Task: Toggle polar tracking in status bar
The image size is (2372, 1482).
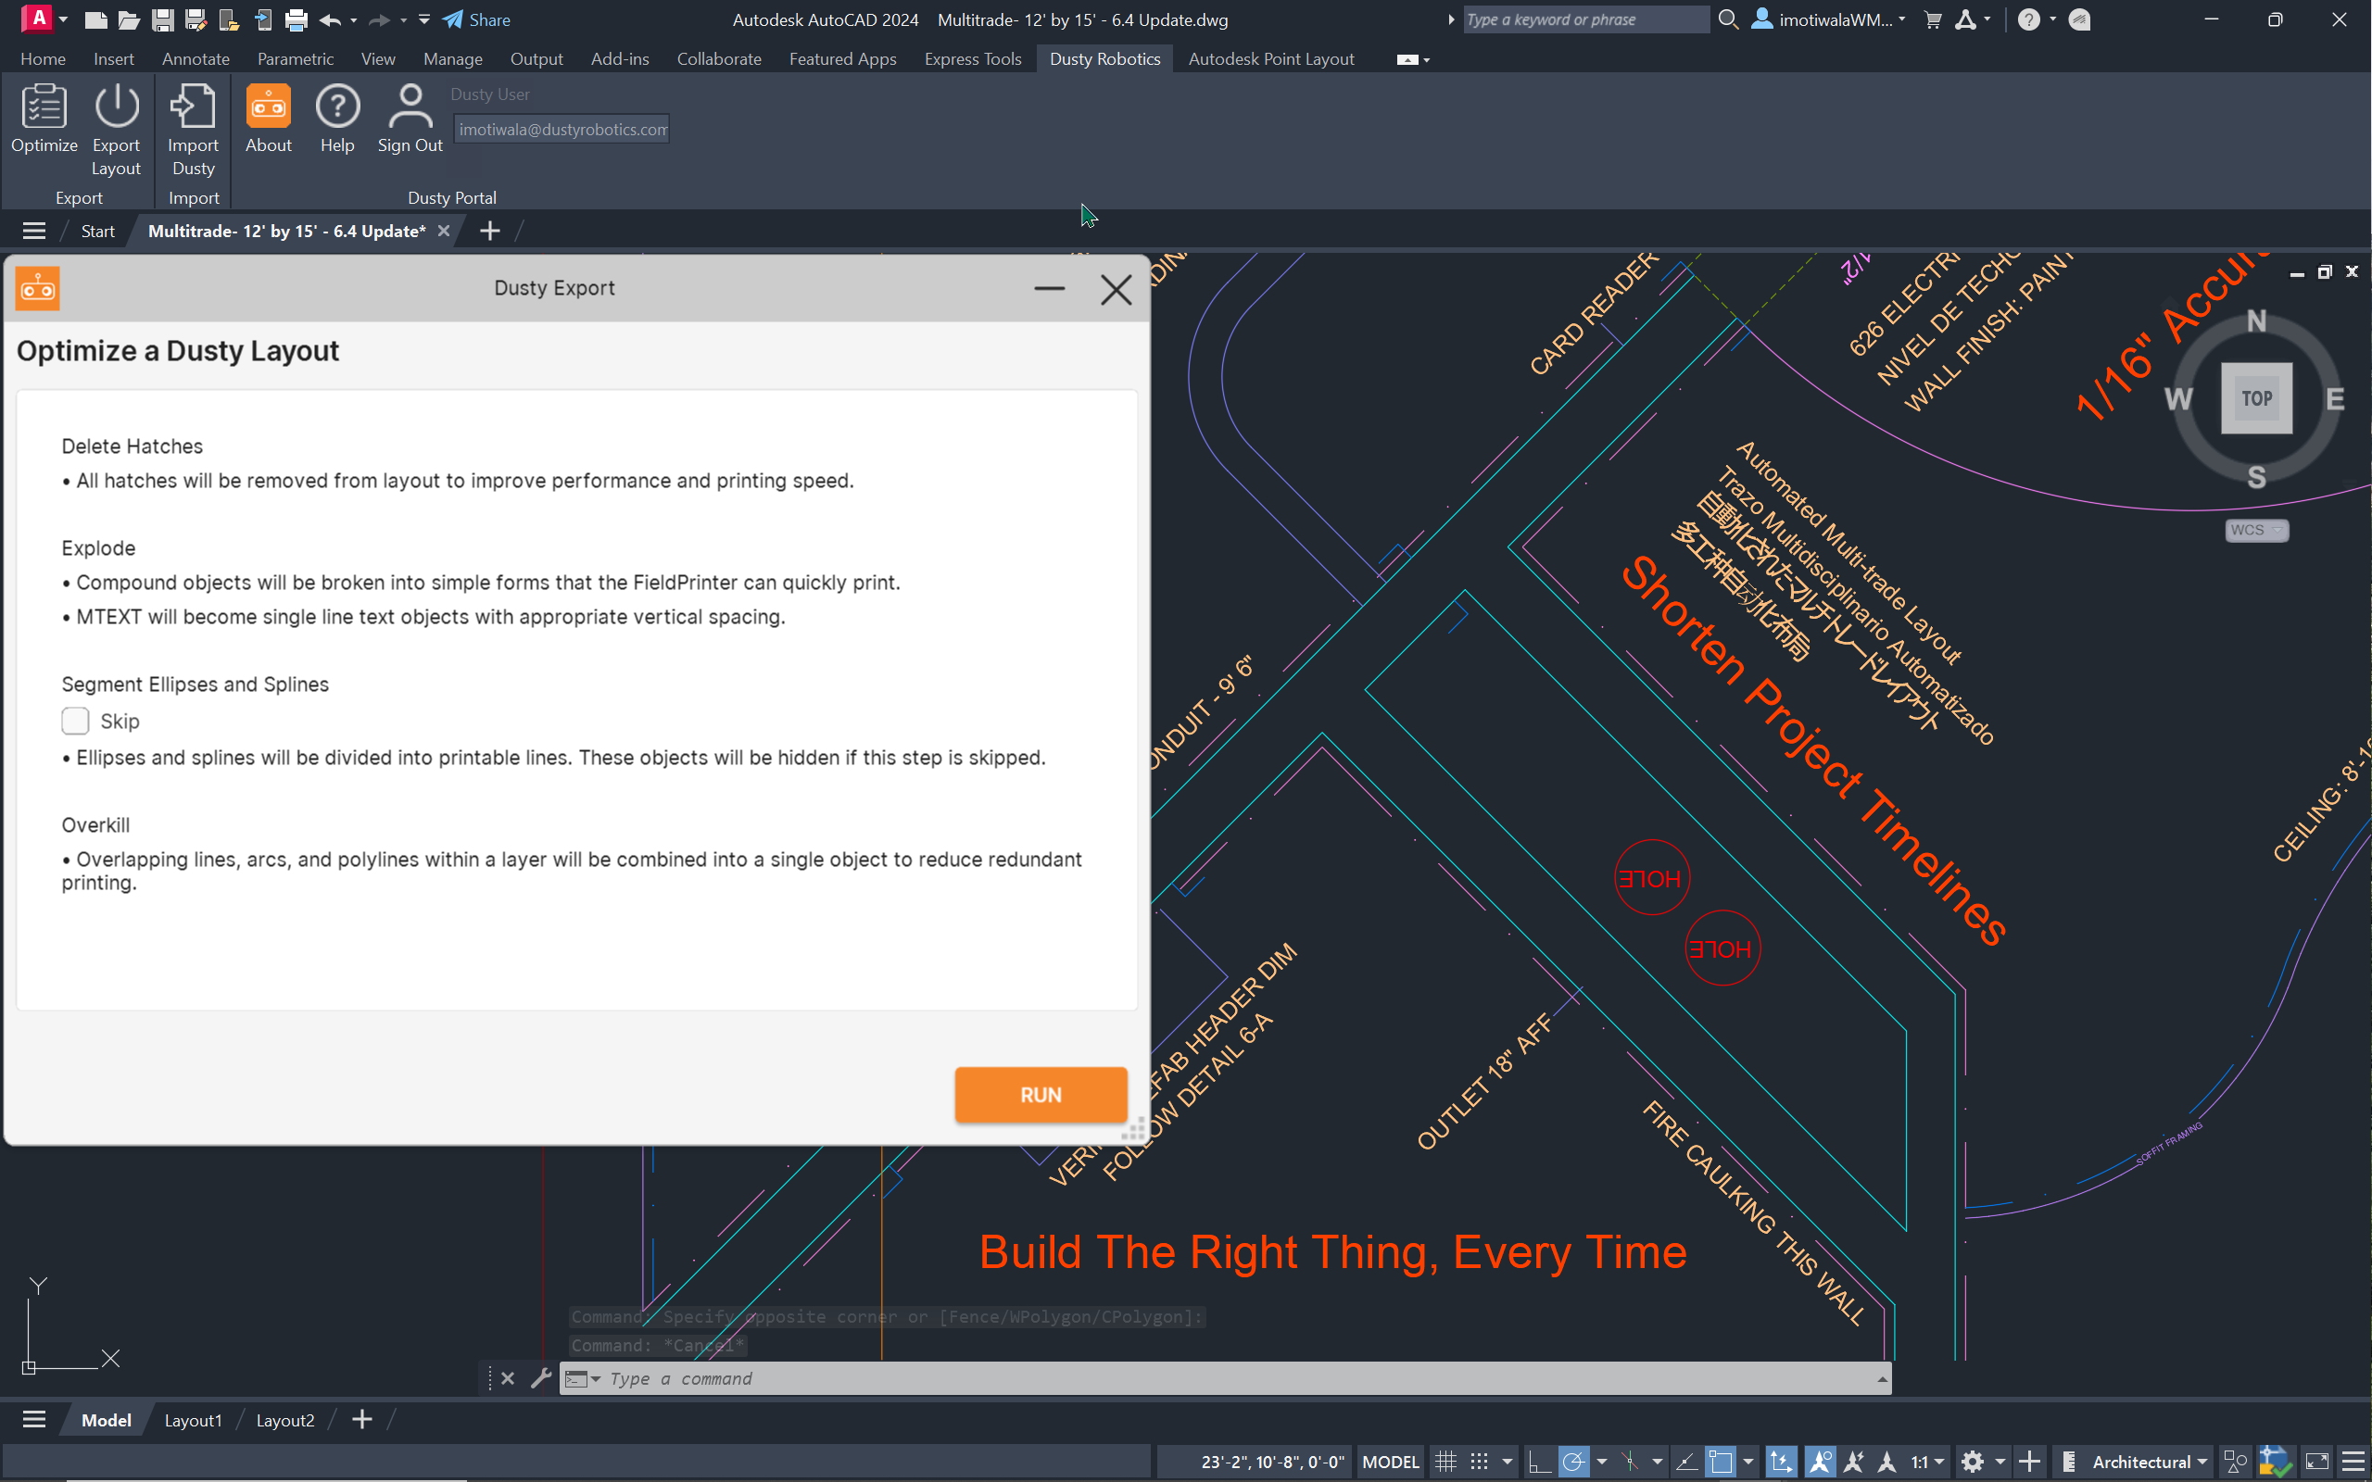Action: 1573,1462
